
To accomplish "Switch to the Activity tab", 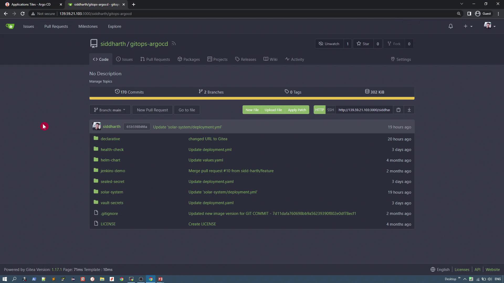I will [x=295, y=59].
